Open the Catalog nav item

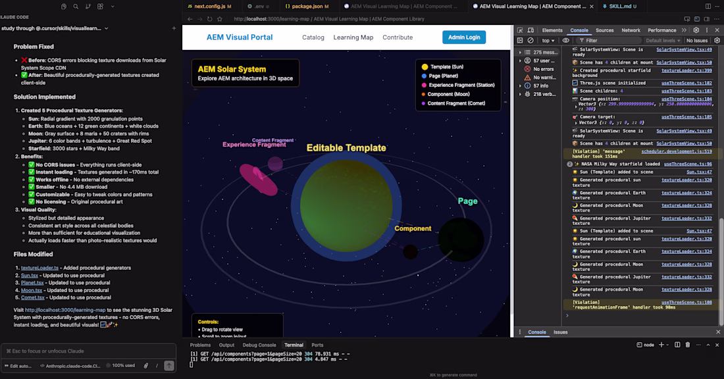coord(313,38)
